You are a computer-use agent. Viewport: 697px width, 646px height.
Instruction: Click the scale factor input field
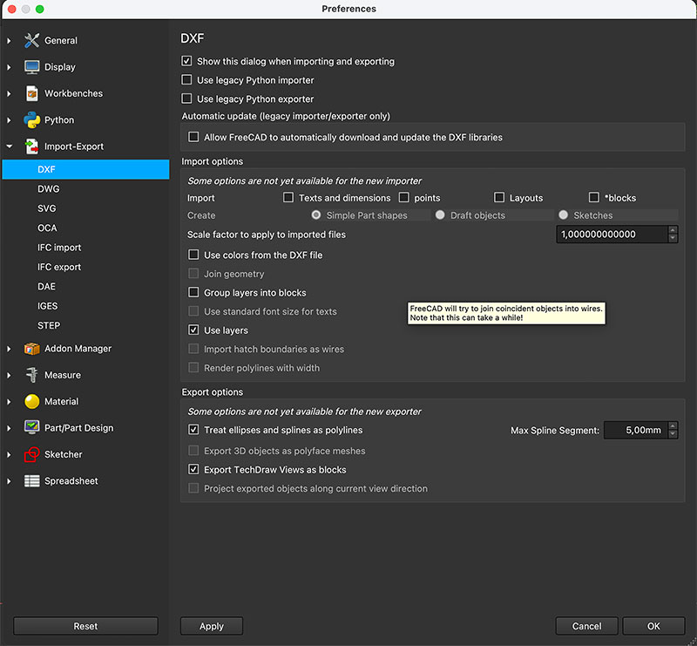click(612, 235)
